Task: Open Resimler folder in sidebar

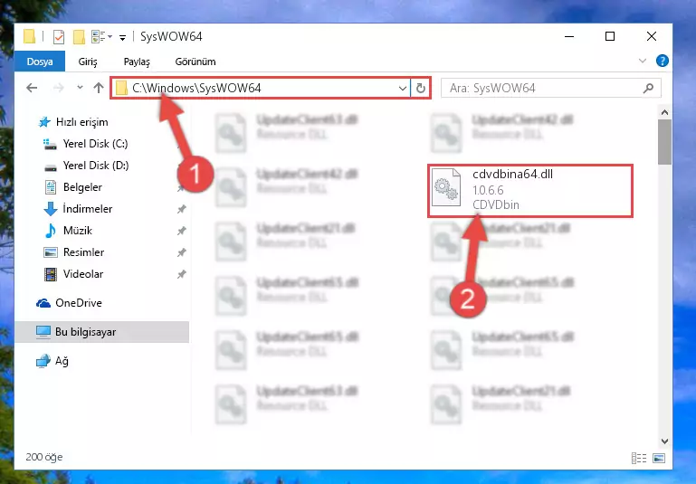Action: 83,252
